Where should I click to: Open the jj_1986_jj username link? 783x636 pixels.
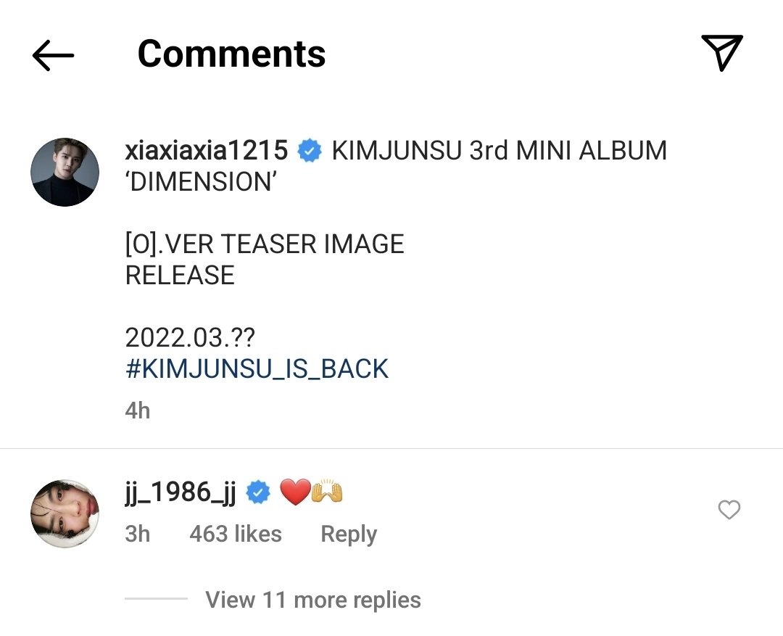point(181,492)
